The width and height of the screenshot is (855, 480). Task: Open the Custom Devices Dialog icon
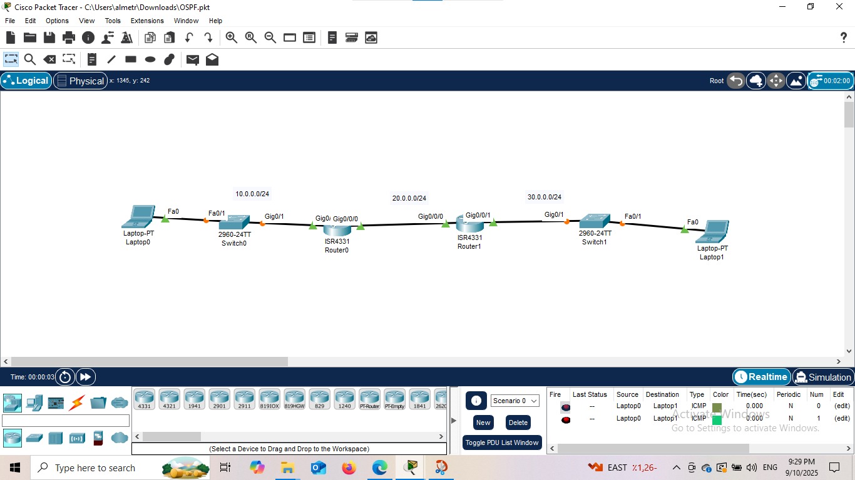[352, 37]
